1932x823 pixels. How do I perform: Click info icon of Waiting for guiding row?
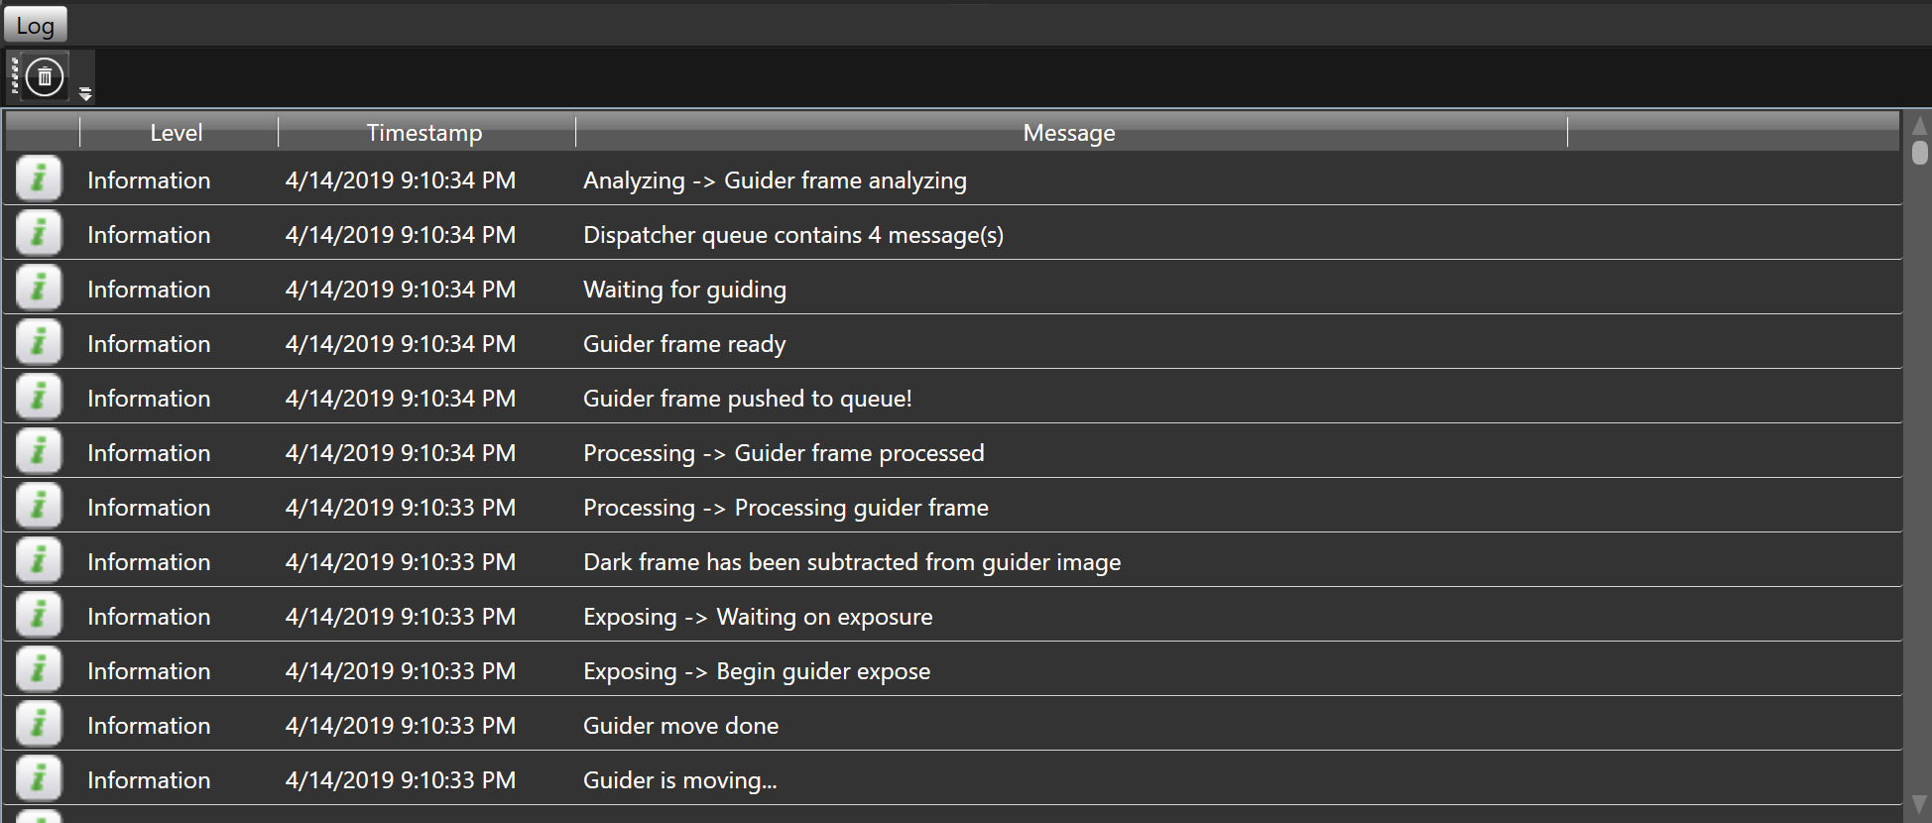pyautogui.click(x=39, y=288)
